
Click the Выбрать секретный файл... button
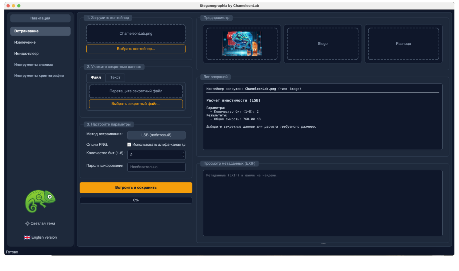pos(136,104)
